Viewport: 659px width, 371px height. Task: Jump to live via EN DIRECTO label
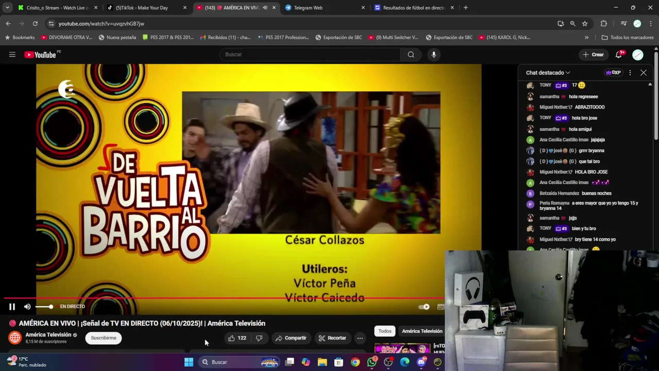point(73,307)
